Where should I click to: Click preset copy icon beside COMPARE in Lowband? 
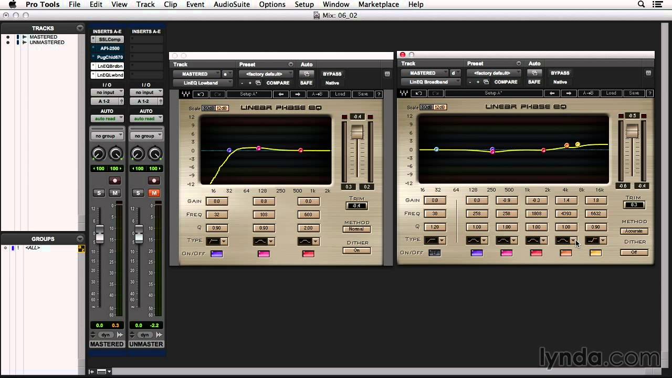point(258,83)
